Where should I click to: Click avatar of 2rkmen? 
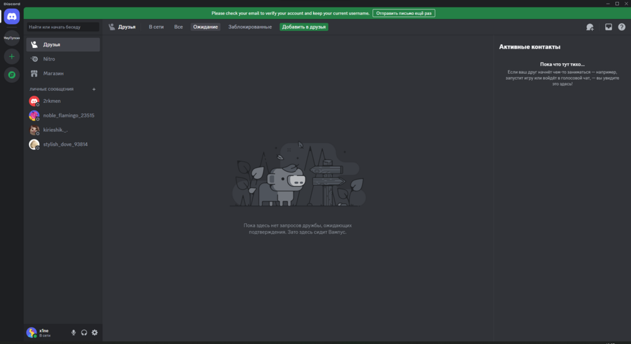(34, 101)
